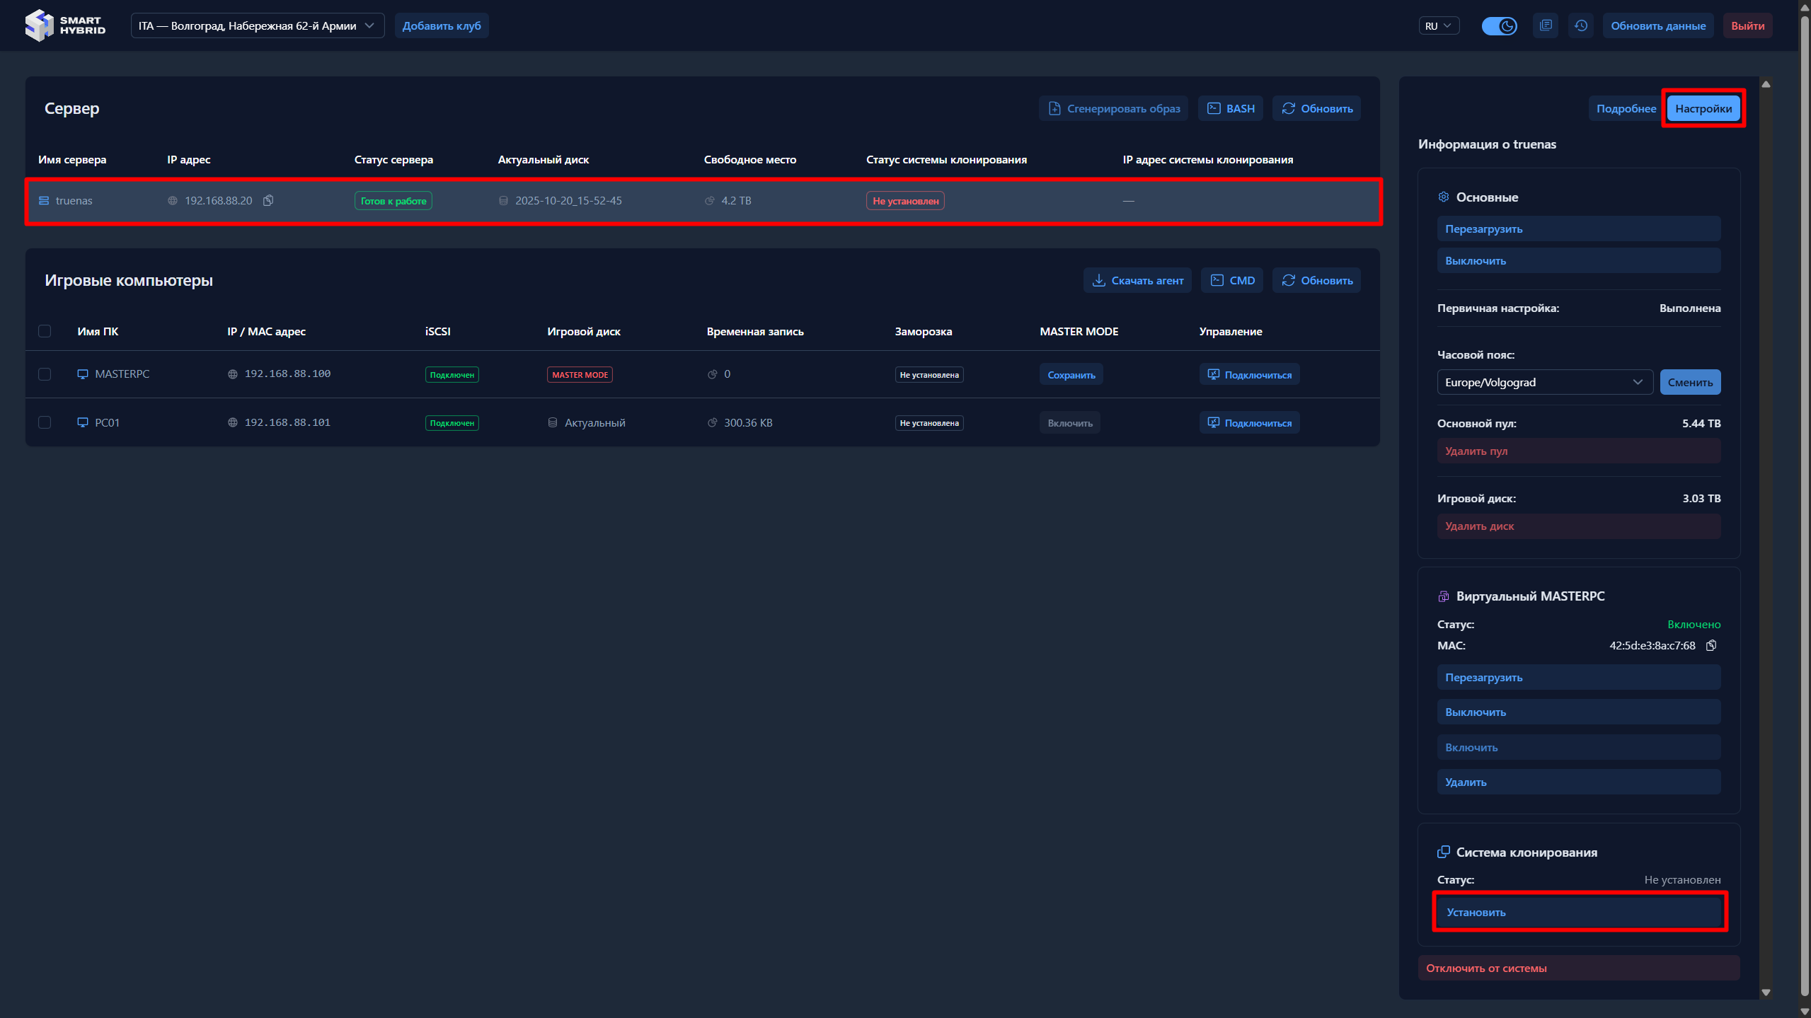Download the agent installer
The height and width of the screenshot is (1018, 1811).
[1137, 281]
